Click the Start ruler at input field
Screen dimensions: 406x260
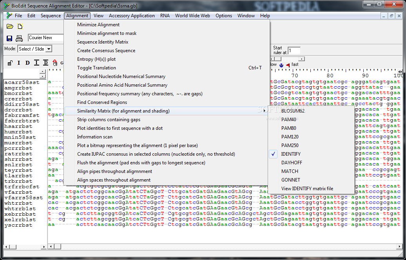(x=294, y=51)
